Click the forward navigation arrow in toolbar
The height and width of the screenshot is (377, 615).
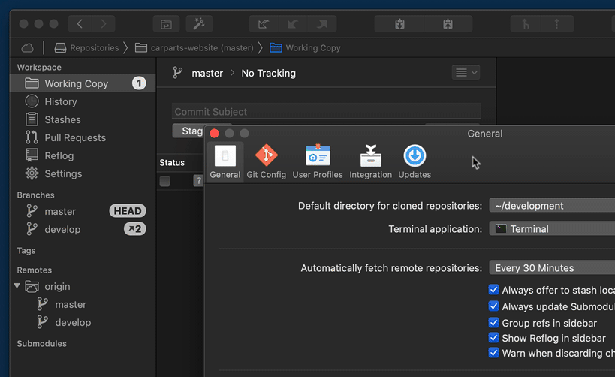tap(104, 24)
